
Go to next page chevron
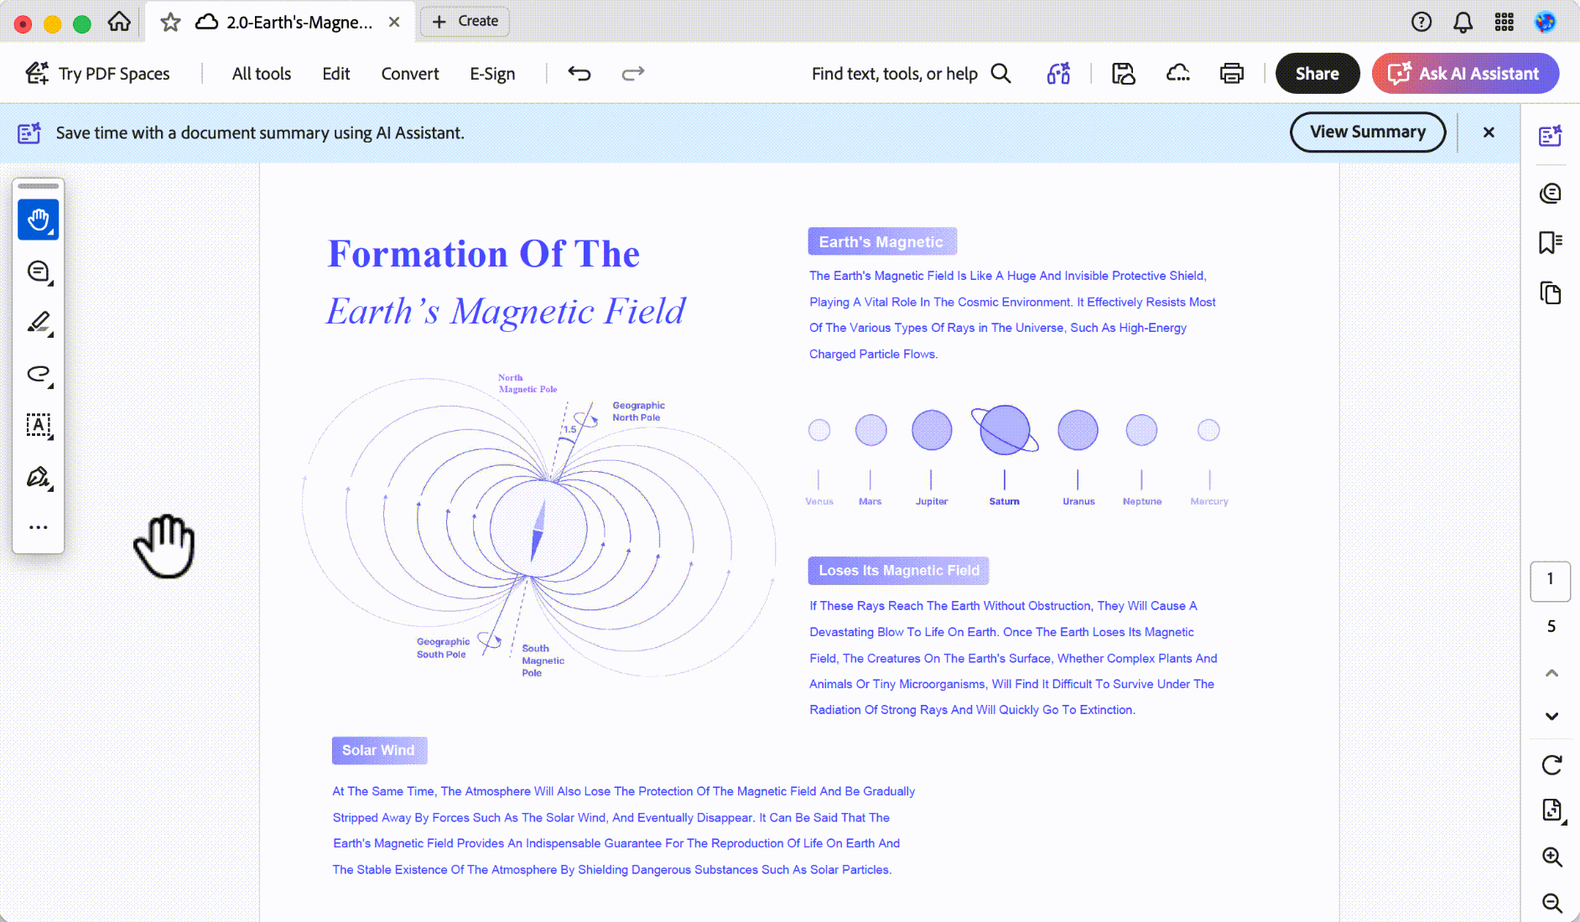coord(1551,716)
